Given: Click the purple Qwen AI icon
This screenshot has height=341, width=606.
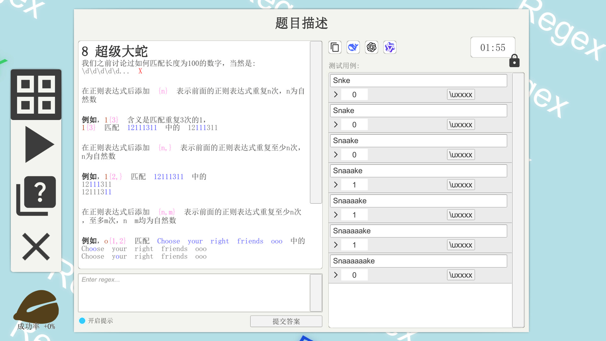Looking at the screenshot, I should 390,47.
